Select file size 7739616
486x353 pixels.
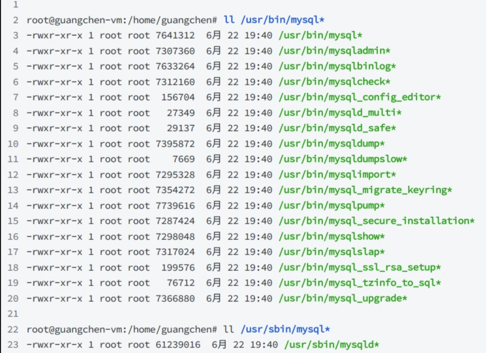click(175, 205)
